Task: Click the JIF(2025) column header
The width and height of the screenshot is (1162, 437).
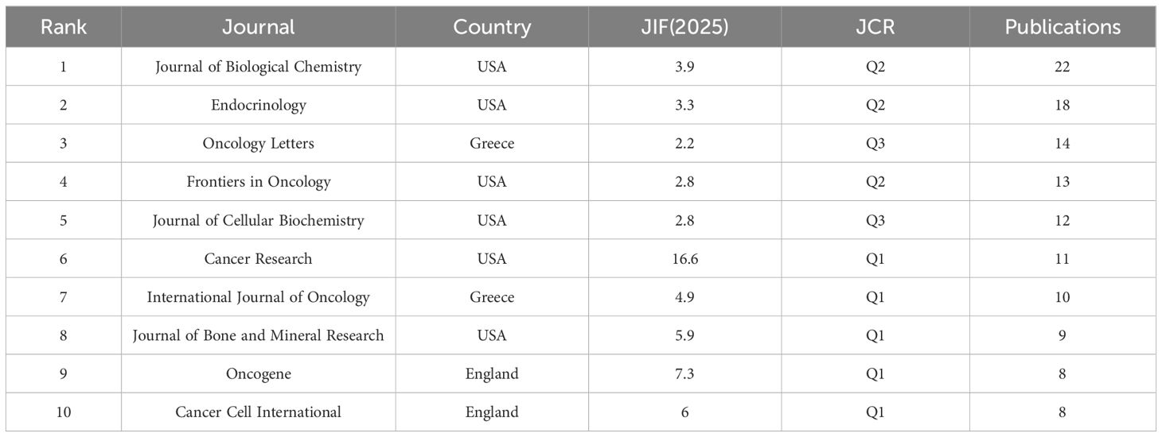Action: 684,27
